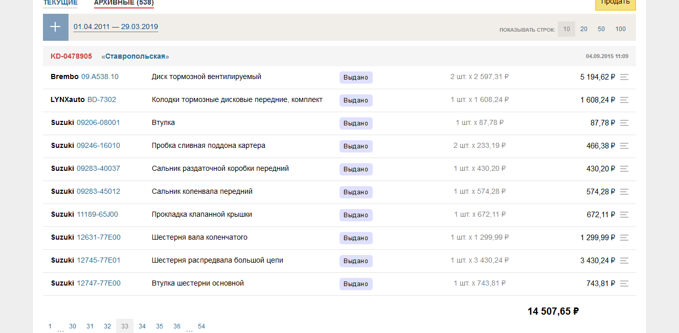Click Выдано status for Brembo disc

[x=356, y=78]
